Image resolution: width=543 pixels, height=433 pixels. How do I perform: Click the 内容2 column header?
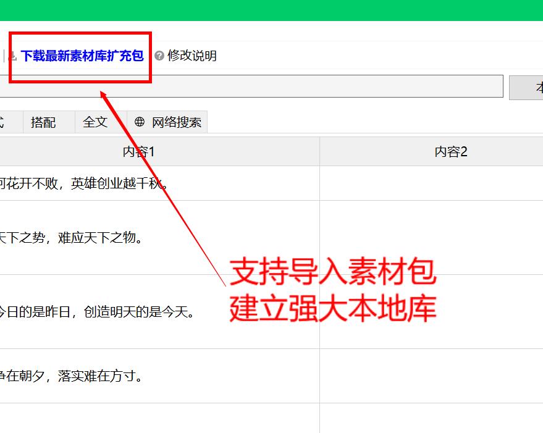[x=450, y=151]
